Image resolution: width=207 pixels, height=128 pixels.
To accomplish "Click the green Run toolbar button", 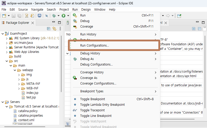I will pos(63,16).
